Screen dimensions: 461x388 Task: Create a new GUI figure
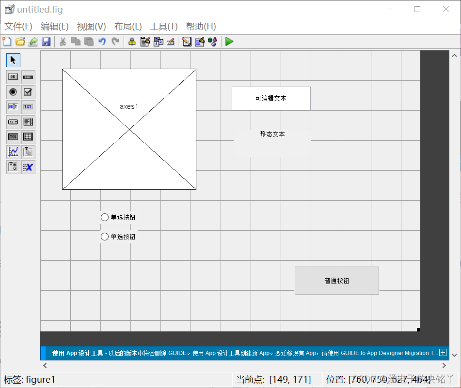(7, 42)
